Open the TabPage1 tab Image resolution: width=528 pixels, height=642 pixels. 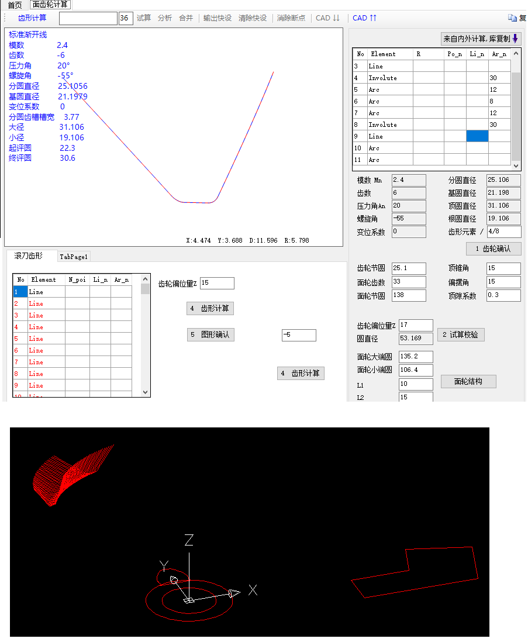coord(74,257)
